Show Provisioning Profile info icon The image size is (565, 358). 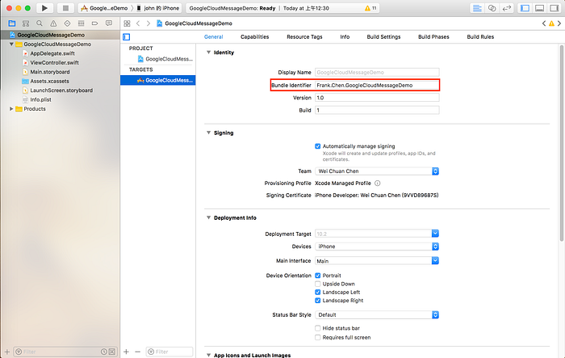click(x=377, y=183)
